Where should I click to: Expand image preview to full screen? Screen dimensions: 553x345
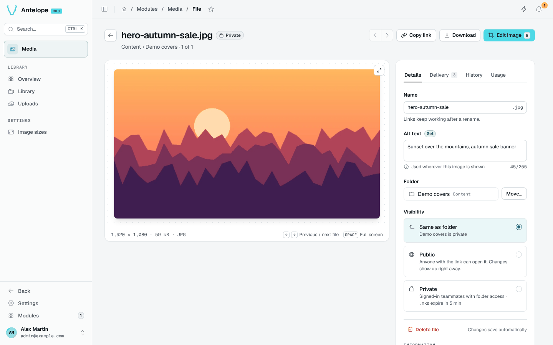(379, 70)
